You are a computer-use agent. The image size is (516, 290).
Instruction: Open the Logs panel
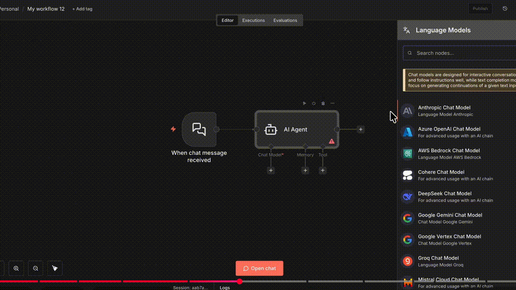pos(224,287)
